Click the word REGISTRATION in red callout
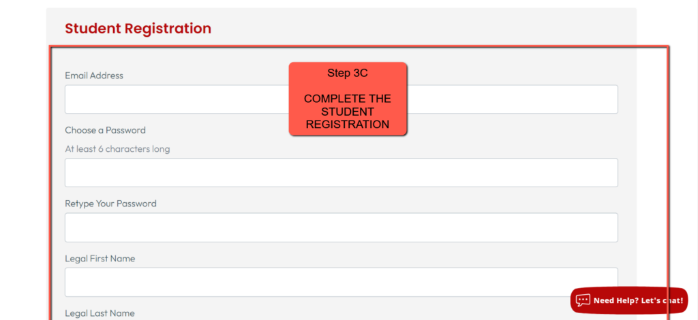Image resolution: width=698 pixels, height=320 pixels. pyautogui.click(x=348, y=125)
